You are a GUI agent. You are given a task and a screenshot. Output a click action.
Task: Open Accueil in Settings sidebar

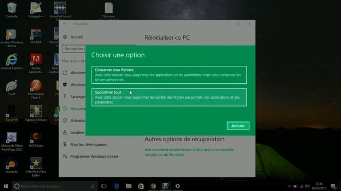click(x=77, y=37)
